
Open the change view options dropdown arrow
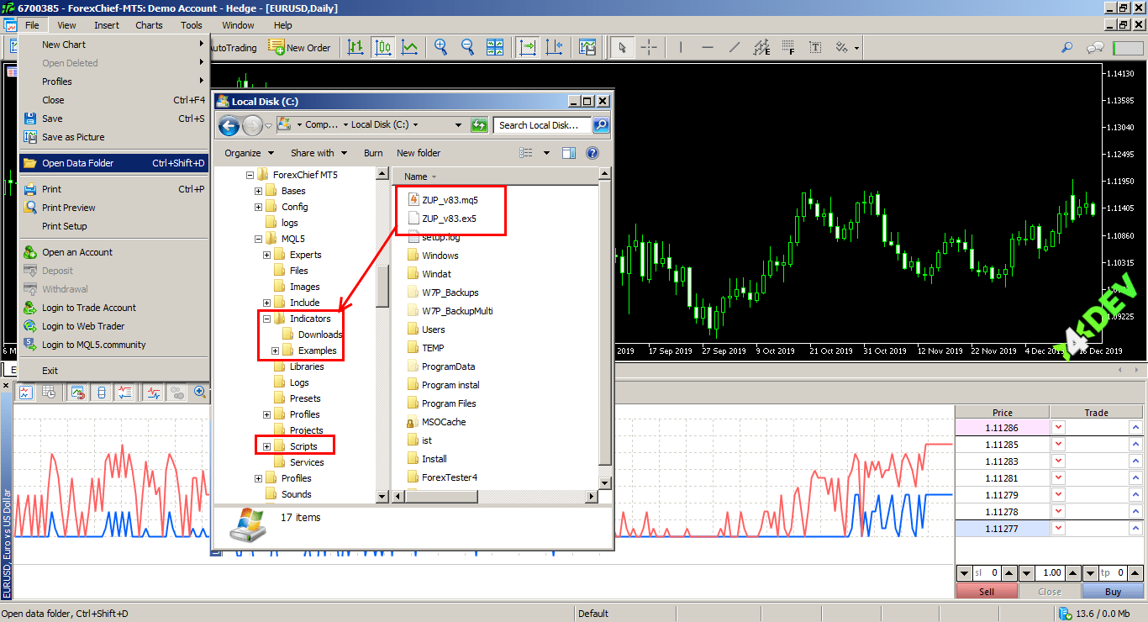click(546, 153)
